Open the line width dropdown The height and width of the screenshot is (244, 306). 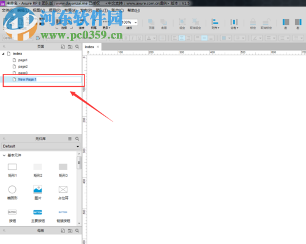[x=271, y=38]
